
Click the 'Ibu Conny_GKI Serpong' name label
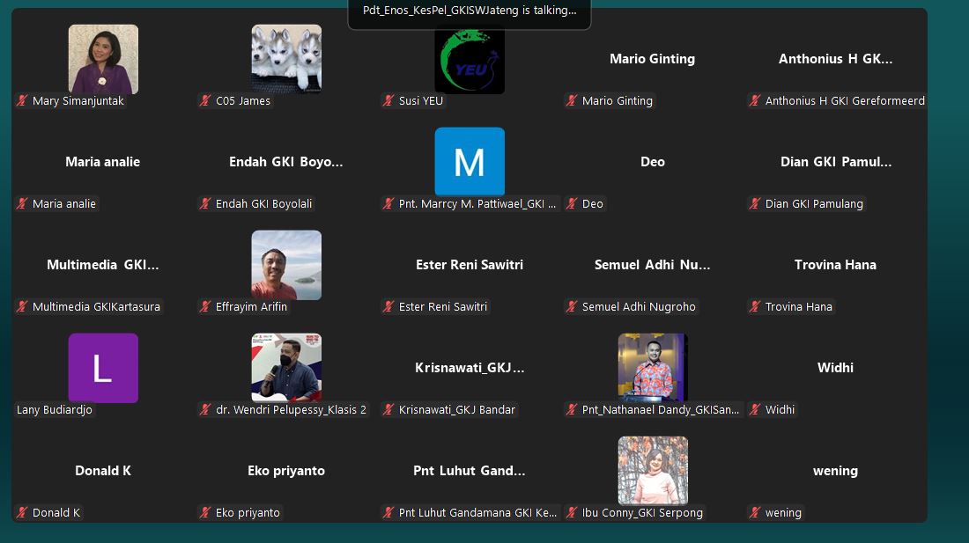tap(643, 513)
